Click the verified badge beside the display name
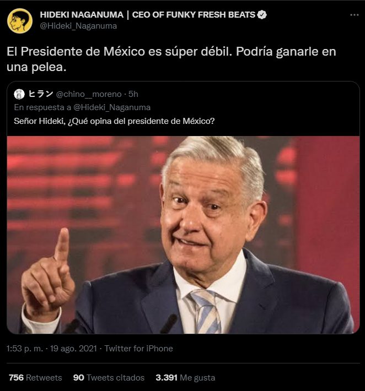Viewport: 365px width, 391px height. 262,15
